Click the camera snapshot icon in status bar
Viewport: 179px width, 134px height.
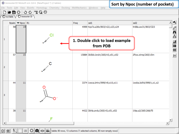coord(37,131)
